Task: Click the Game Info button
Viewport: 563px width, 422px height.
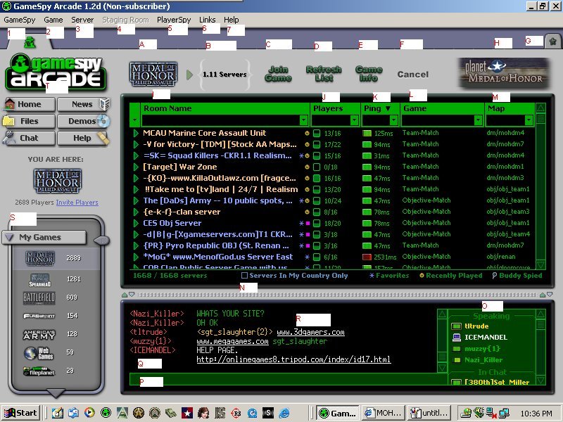Action: (x=368, y=74)
